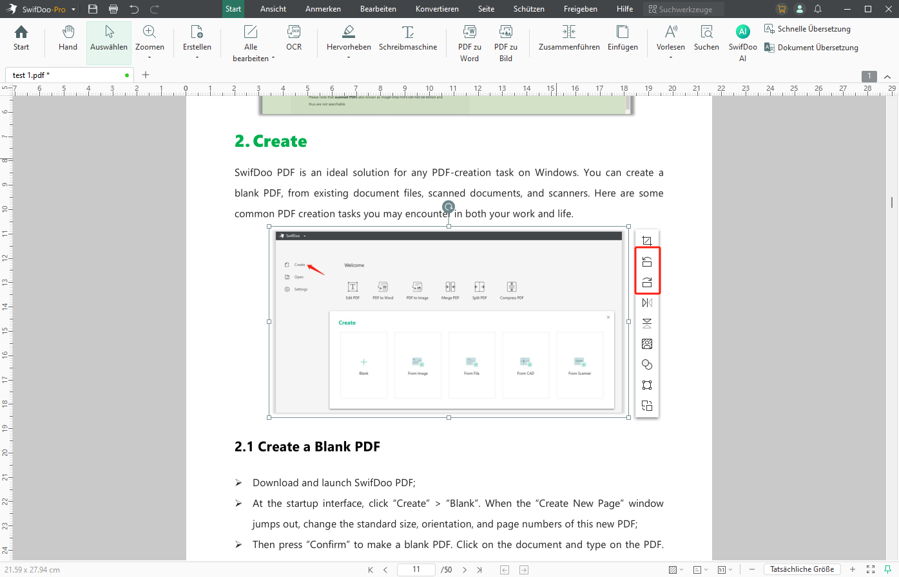Go to previous page arrow
This screenshot has height=577, width=899.
tap(385, 570)
